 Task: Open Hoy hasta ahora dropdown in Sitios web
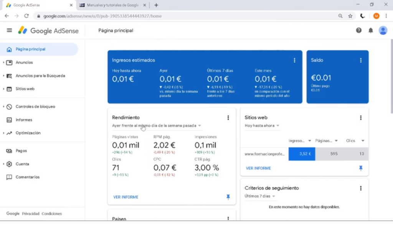[262, 126]
